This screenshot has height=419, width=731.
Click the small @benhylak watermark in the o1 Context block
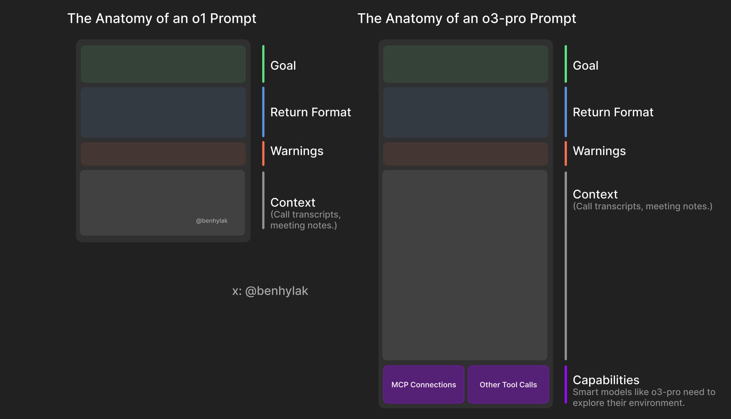(212, 221)
